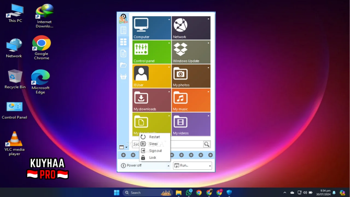
Task: Open Google Chrome desktop shortcut
Action: coord(42,48)
